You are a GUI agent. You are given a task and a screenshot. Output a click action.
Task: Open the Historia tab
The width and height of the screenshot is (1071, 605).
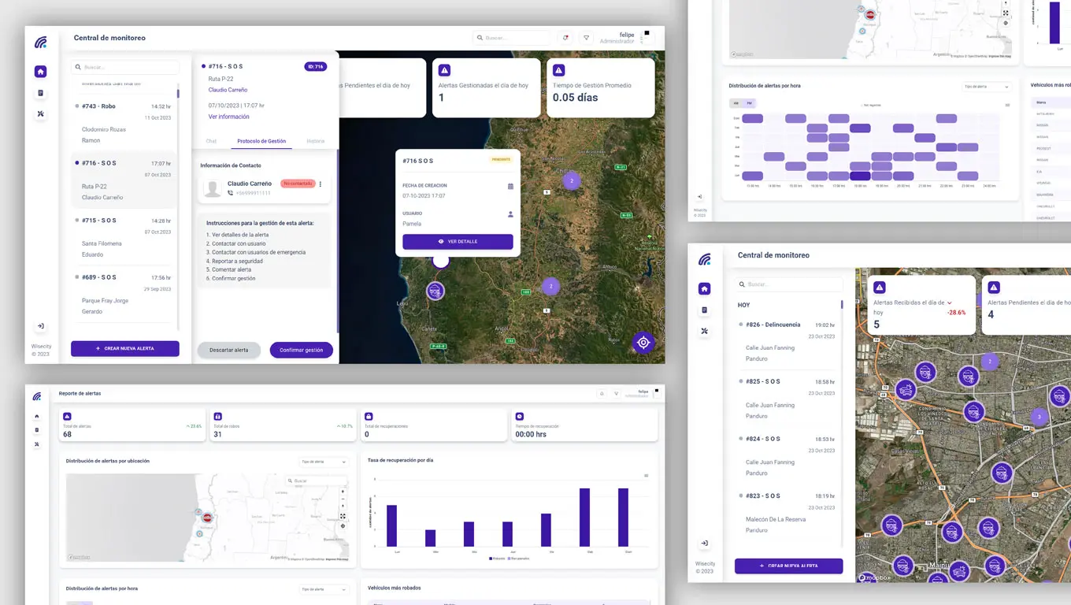point(315,141)
